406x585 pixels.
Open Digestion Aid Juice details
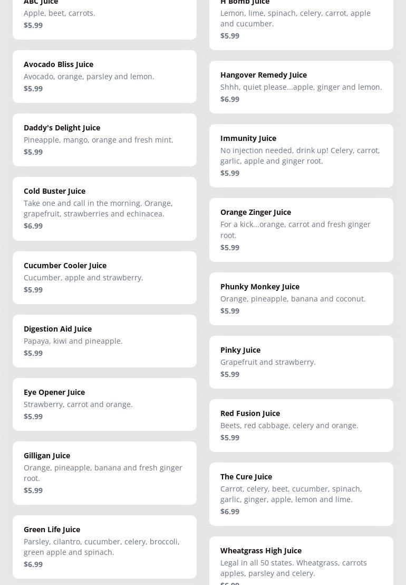[x=104, y=341]
